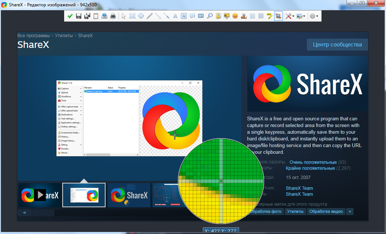This screenshot has height=234, width=386.
Task: Click 'ShareX_Logo.png' row in file list
Action: point(111,91)
